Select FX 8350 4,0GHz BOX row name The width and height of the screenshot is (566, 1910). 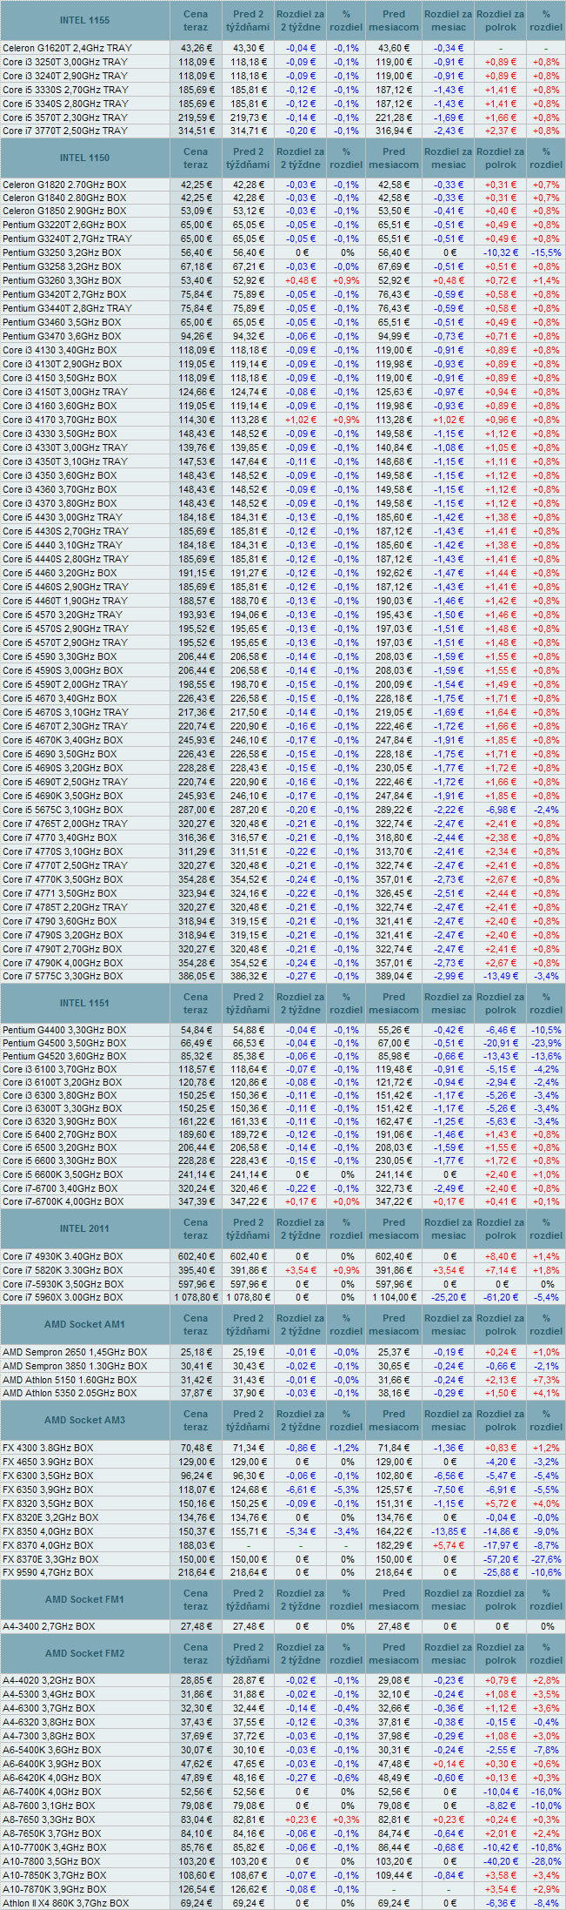click(x=48, y=1531)
